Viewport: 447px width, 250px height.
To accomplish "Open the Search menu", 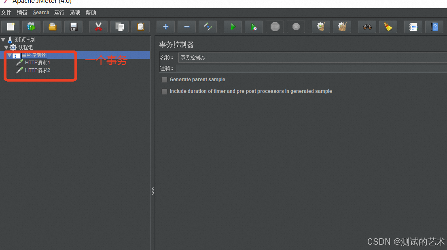I will pos(41,13).
